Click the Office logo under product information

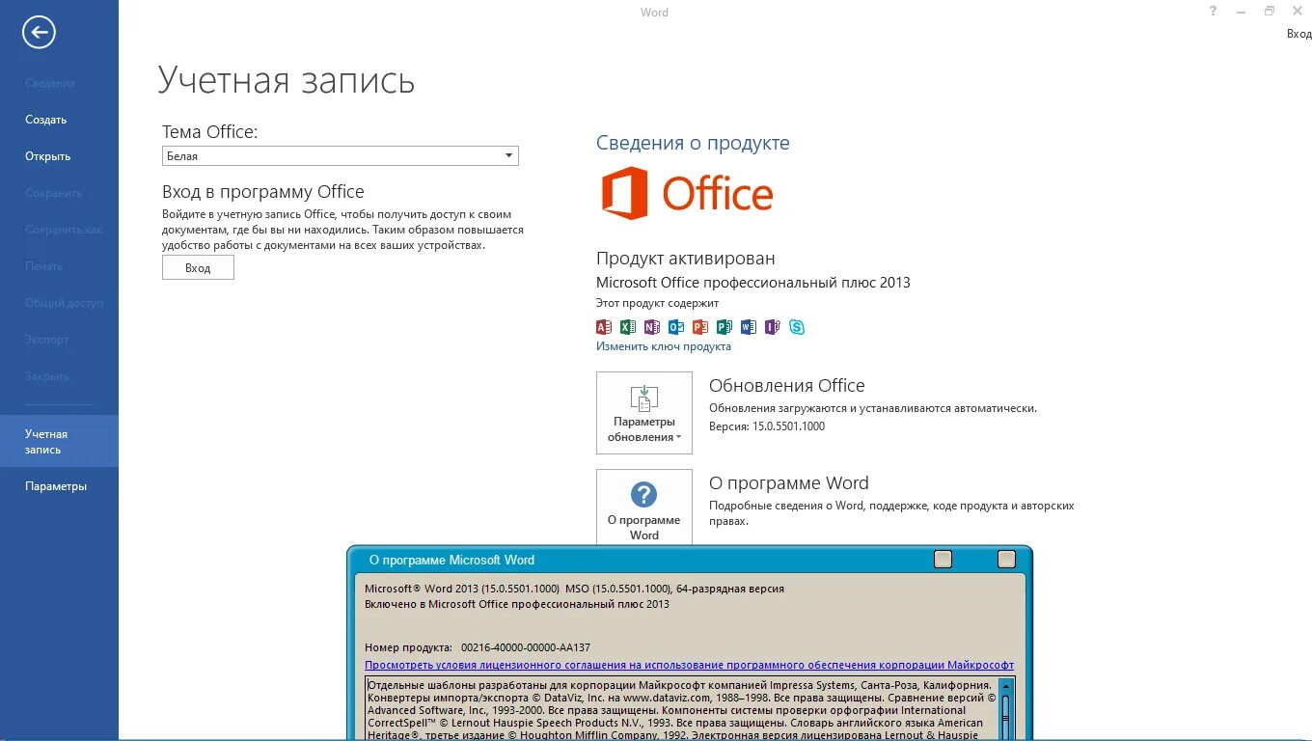tap(688, 193)
